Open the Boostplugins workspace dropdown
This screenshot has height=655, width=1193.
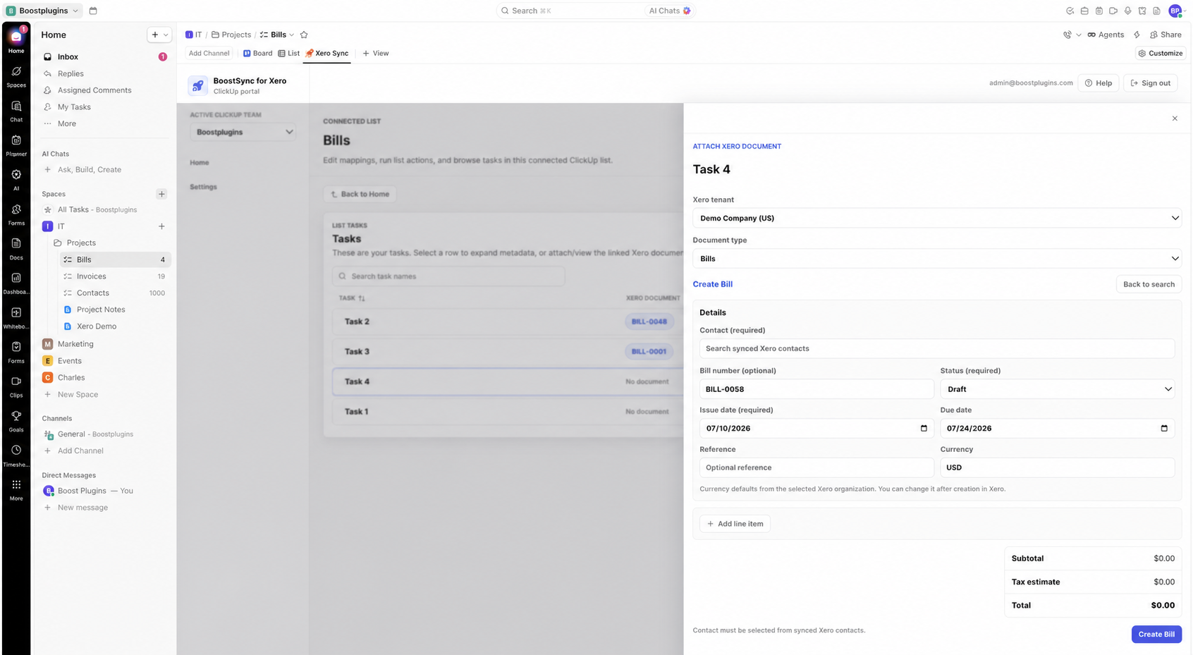44,11
